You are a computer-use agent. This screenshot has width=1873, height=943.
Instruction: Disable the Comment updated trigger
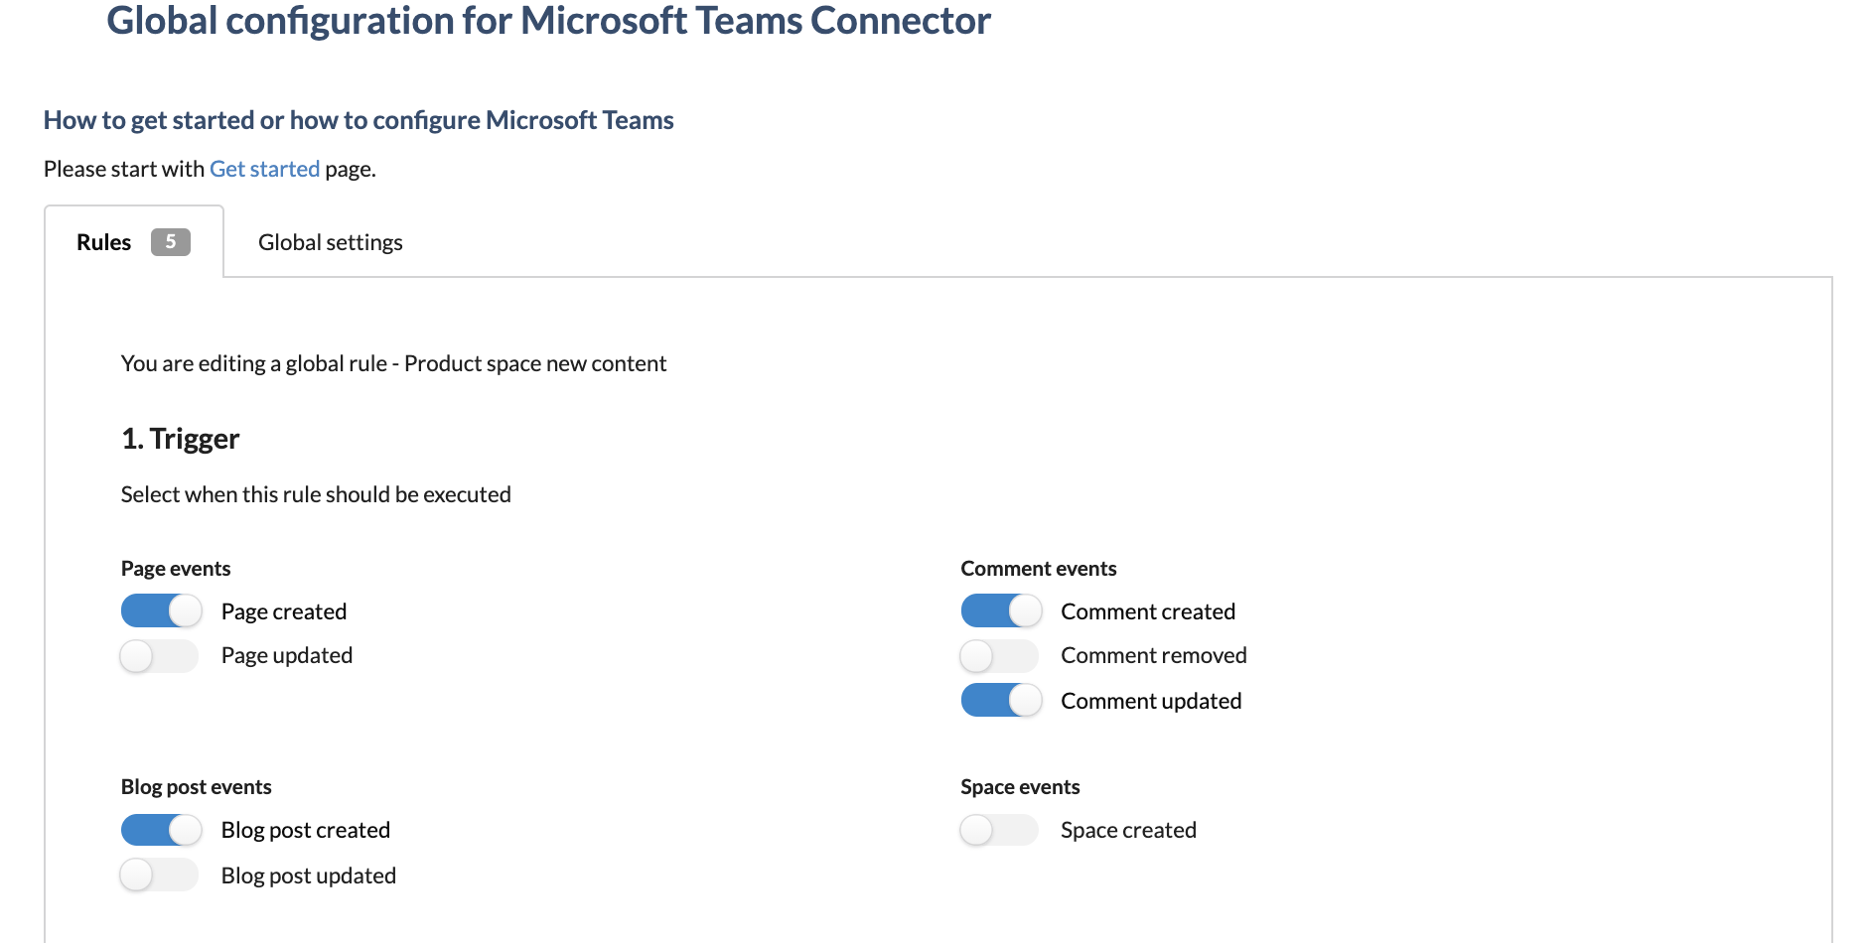1001,700
